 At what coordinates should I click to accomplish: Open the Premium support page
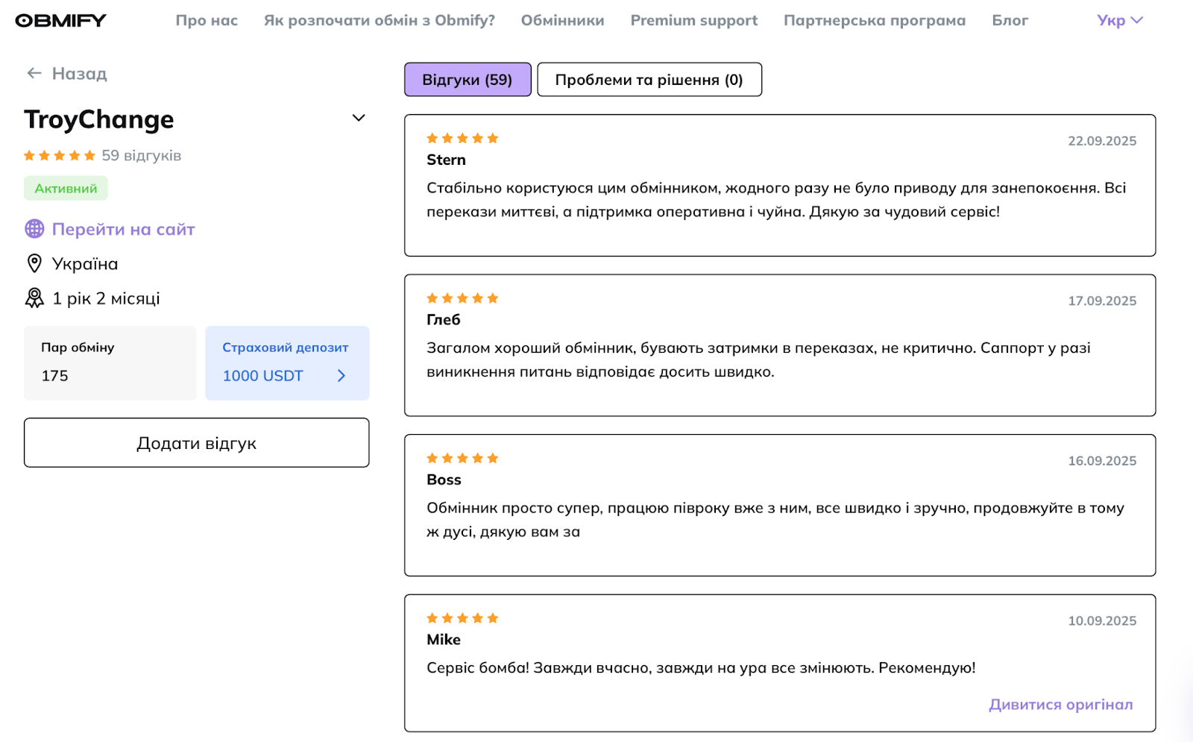[693, 21]
